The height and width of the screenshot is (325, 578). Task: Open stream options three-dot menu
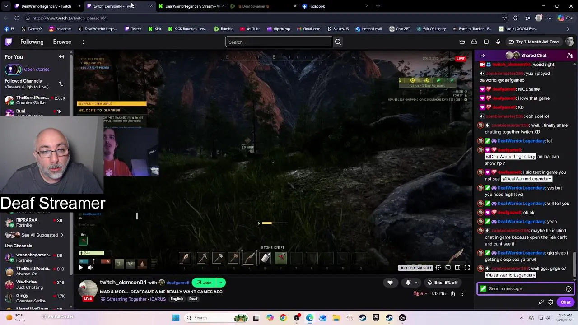pos(462,294)
